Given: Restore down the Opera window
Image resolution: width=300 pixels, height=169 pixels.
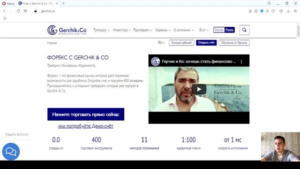Looking at the screenshot, I should (x=286, y=3).
